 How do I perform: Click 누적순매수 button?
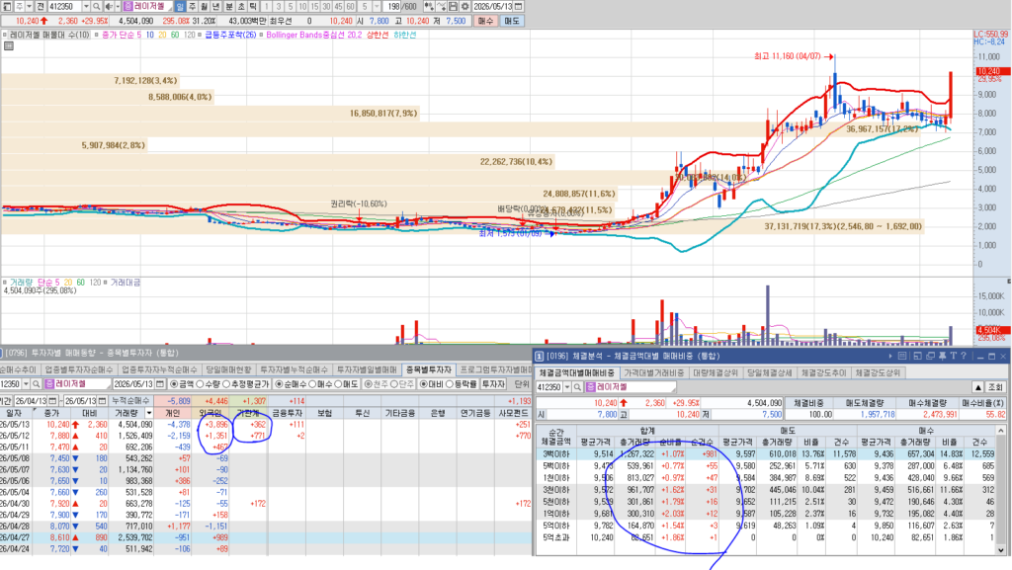[130, 401]
